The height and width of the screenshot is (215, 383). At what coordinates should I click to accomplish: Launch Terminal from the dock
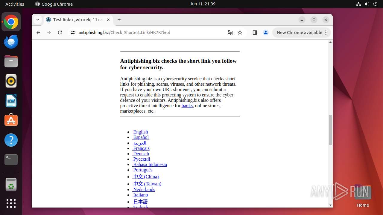pos(11,160)
